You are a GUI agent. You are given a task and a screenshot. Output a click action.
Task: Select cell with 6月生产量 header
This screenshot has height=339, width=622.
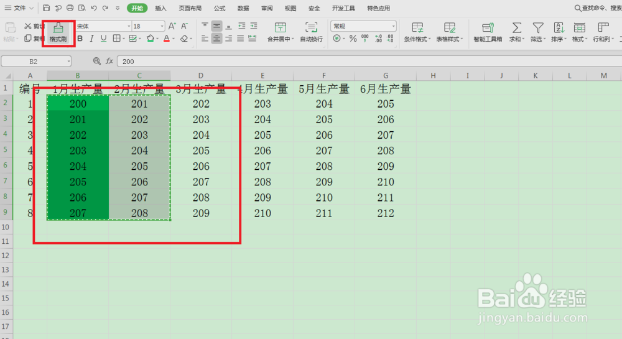pos(386,89)
